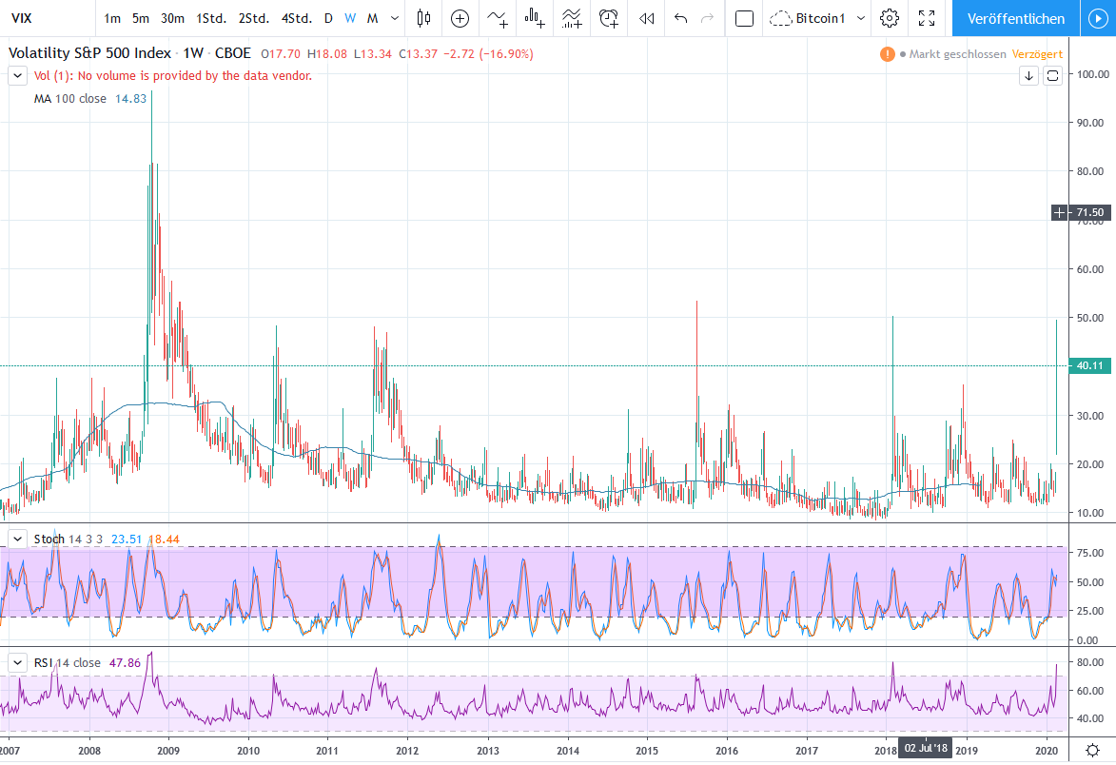The height and width of the screenshot is (765, 1116).
Task: Click the compare or add symbol icon
Action: pos(460,18)
